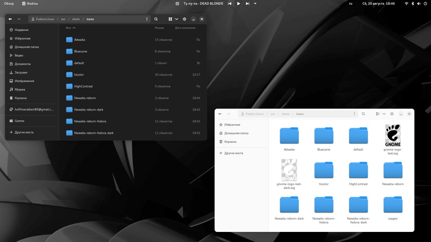Click Fedora Linux path segment in light window

point(252,114)
